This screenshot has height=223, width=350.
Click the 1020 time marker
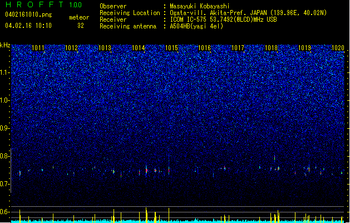point(338,48)
